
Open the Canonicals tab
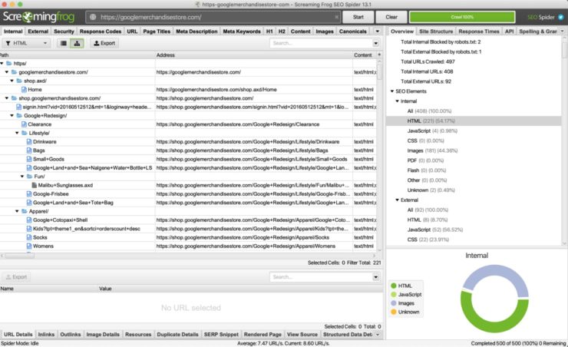tap(353, 31)
